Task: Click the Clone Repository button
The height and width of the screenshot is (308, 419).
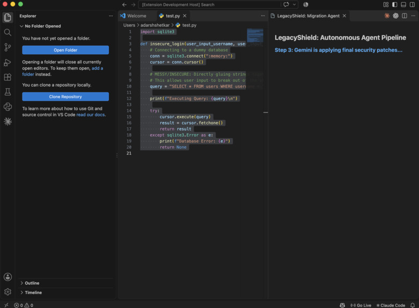Action: tap(65, 97)
